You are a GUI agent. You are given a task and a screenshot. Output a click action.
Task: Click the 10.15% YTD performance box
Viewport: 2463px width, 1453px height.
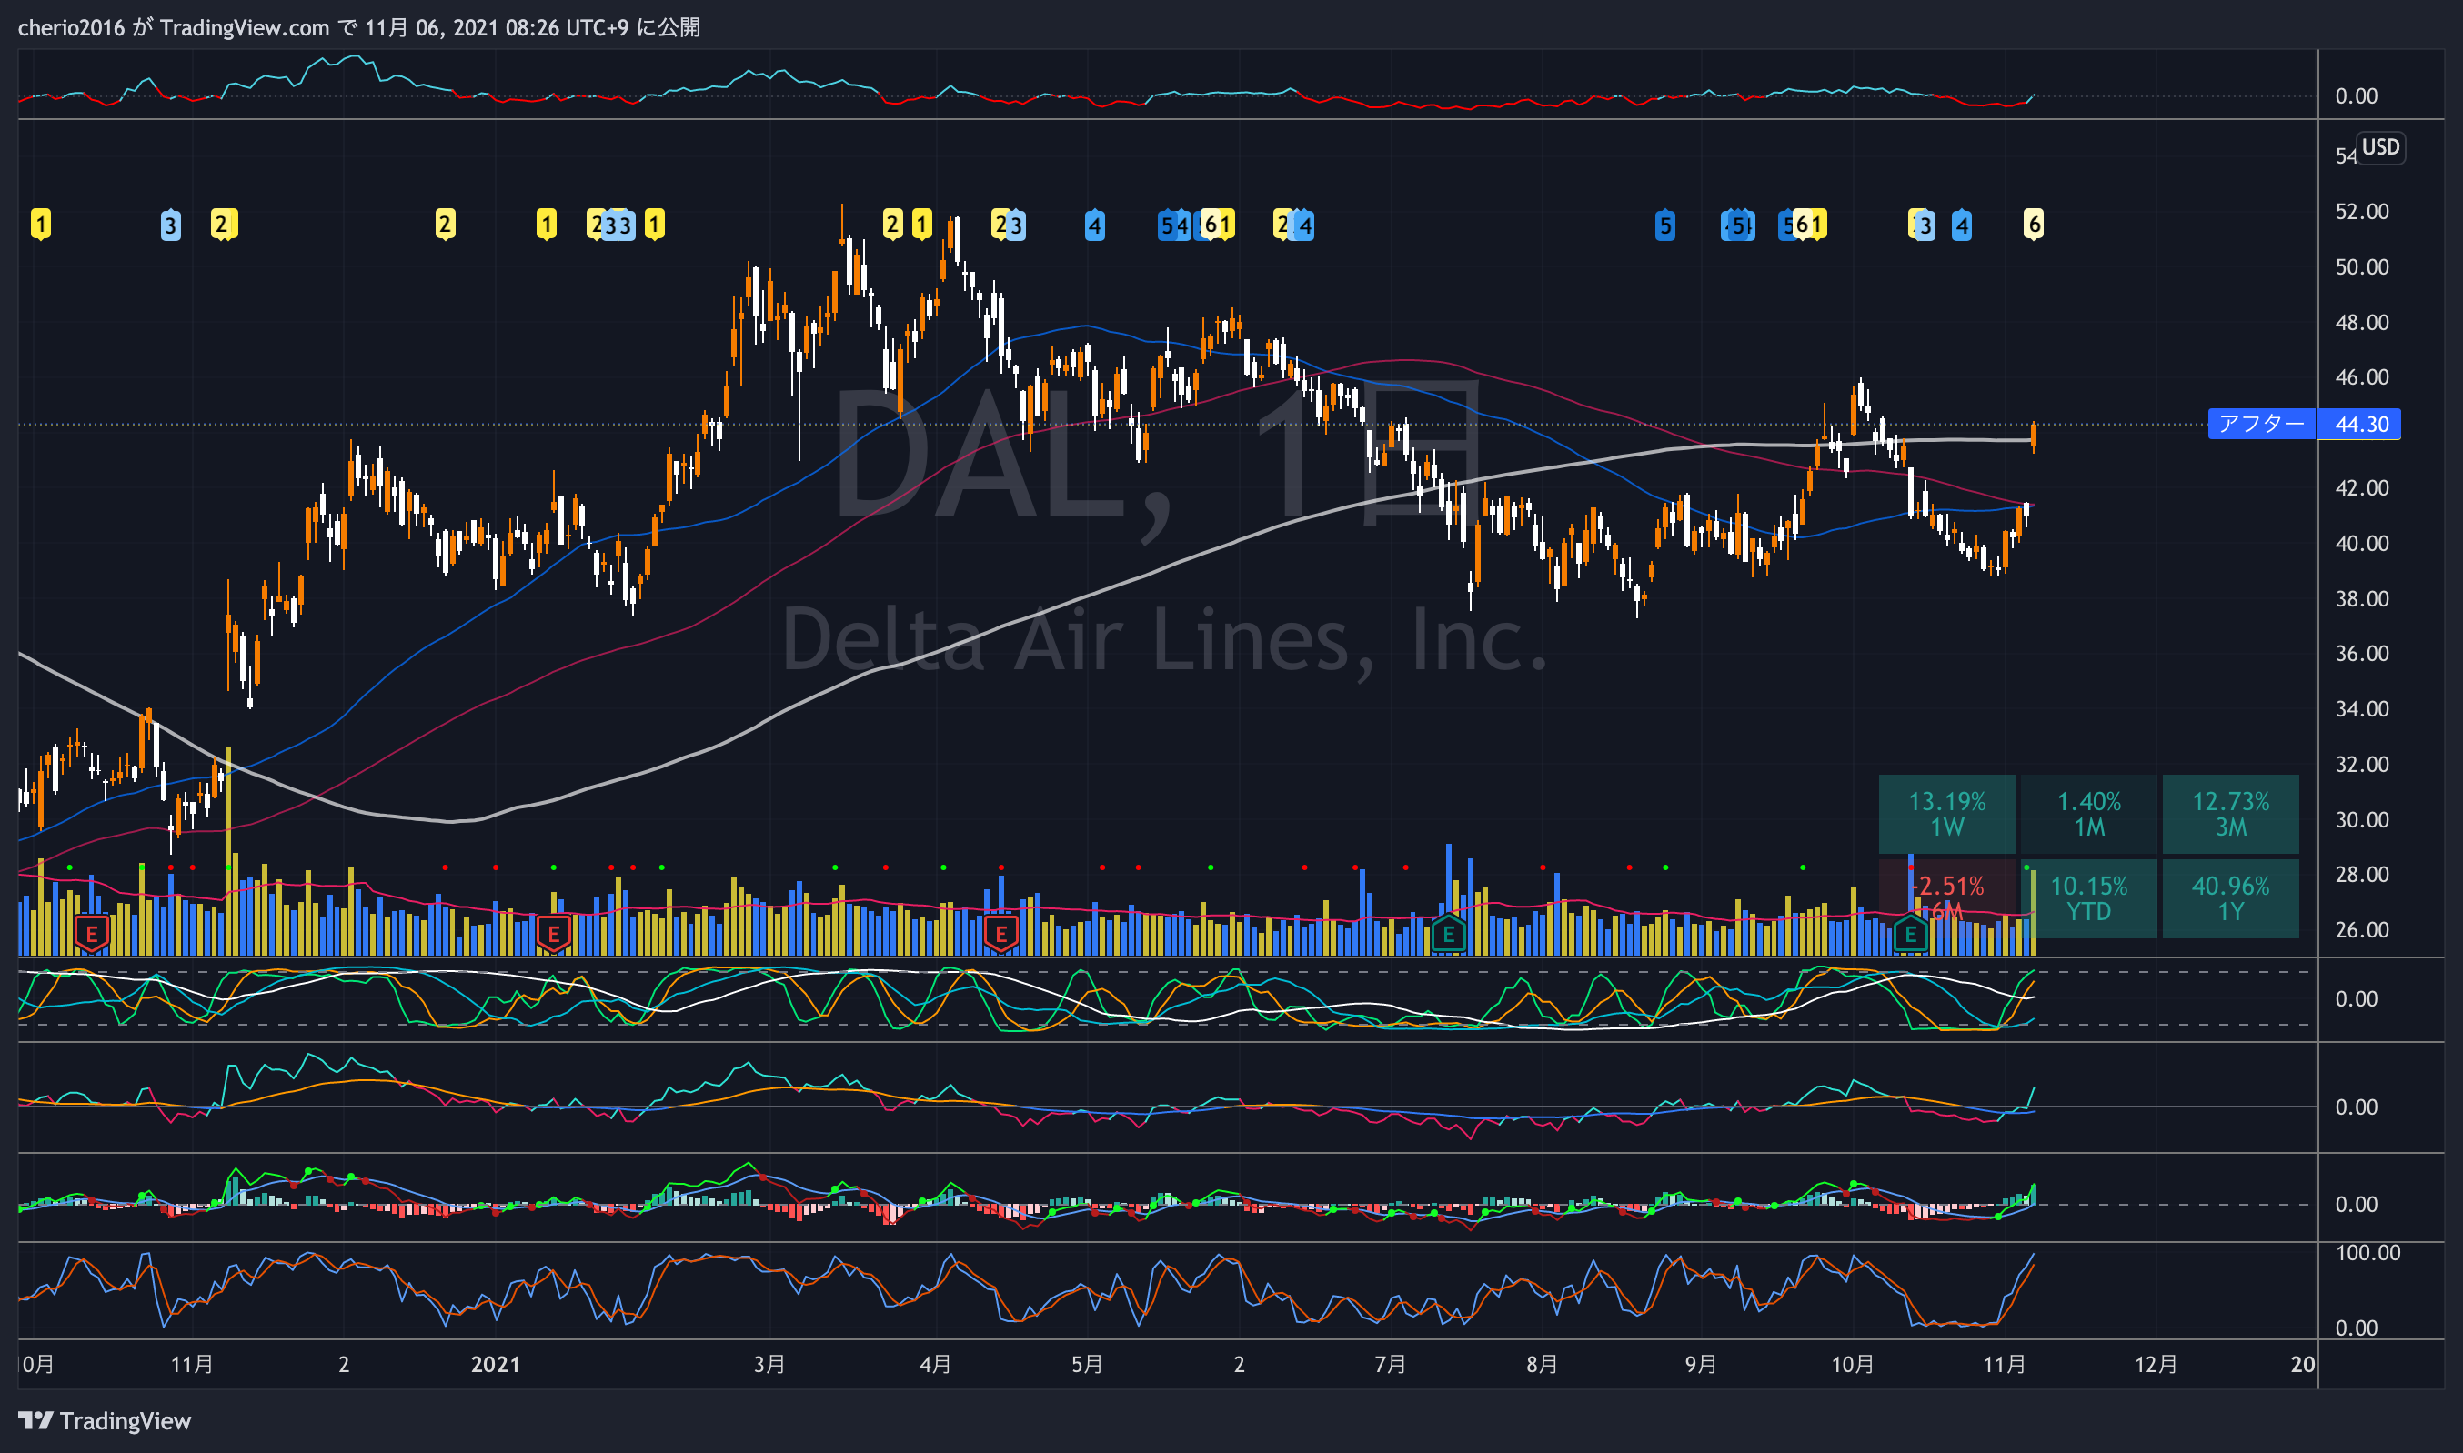[2089, 899]
